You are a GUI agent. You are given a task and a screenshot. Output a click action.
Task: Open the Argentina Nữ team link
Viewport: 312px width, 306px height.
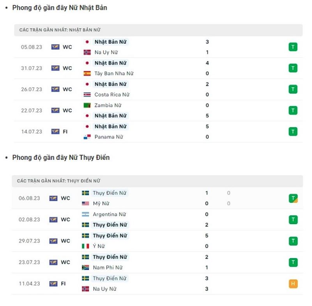[x=109, y=214]
